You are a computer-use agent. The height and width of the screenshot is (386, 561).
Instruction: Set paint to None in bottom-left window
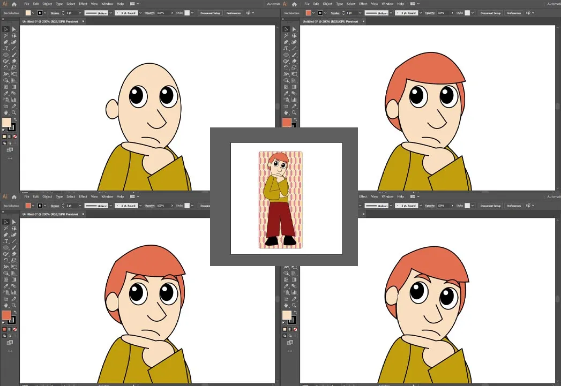click(x=15, y=329)
